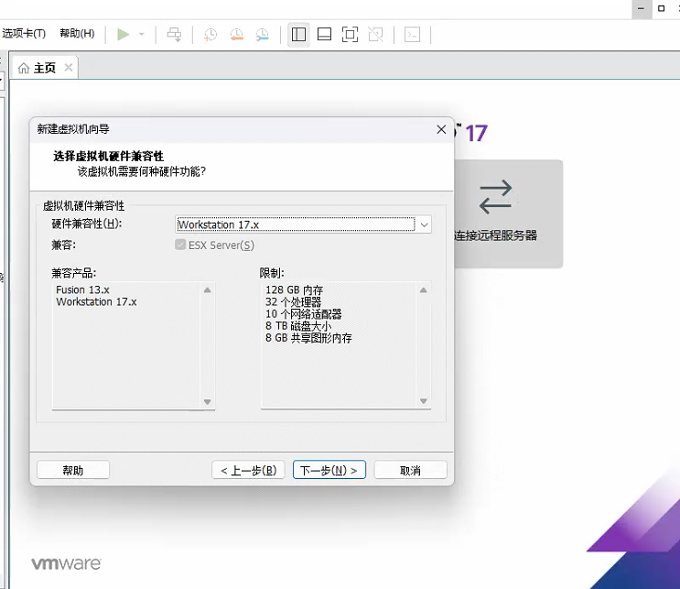The width and height of the screenshot is (680, 589).
Task: Click scroll down arrow of 兼容产品 list
Action: pyautogui.click(x=208, y=402)
